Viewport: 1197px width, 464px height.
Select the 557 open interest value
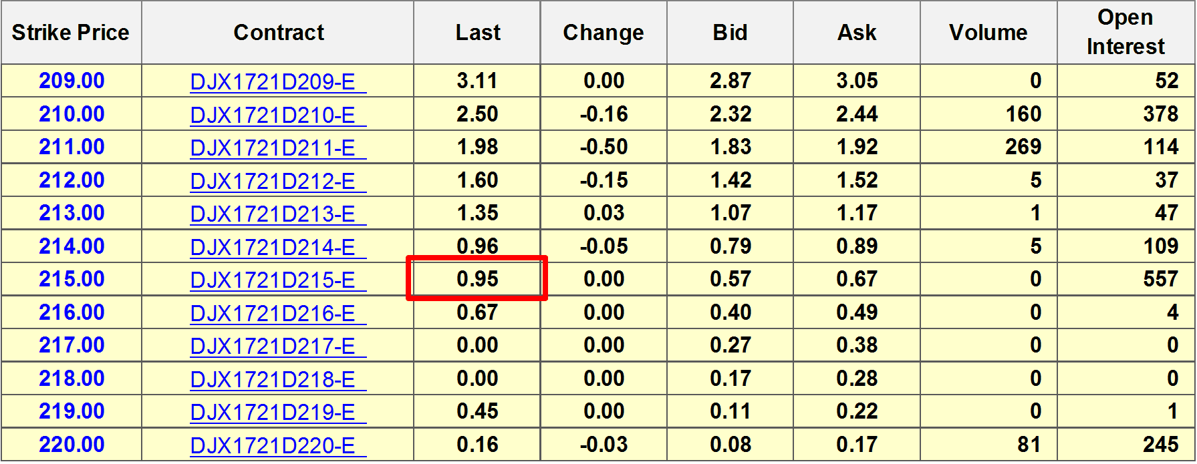coord(1160,279)
